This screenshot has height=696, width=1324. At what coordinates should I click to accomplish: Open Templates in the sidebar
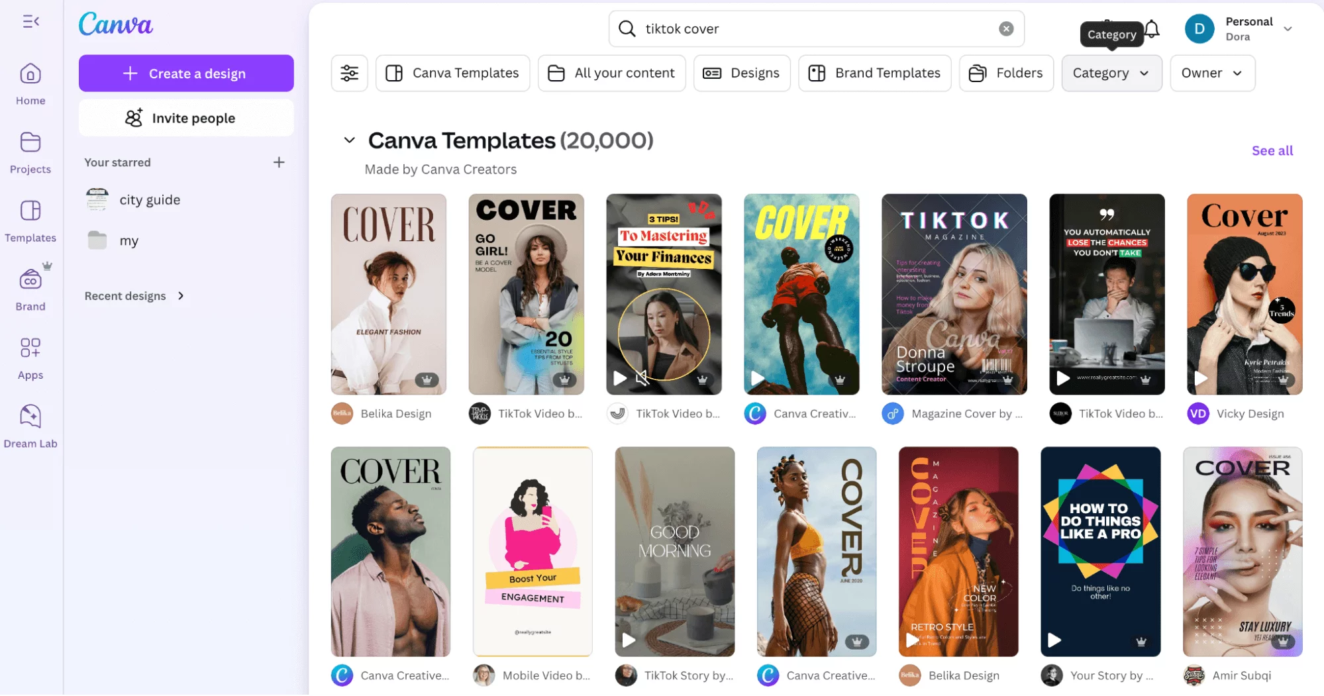30,221
